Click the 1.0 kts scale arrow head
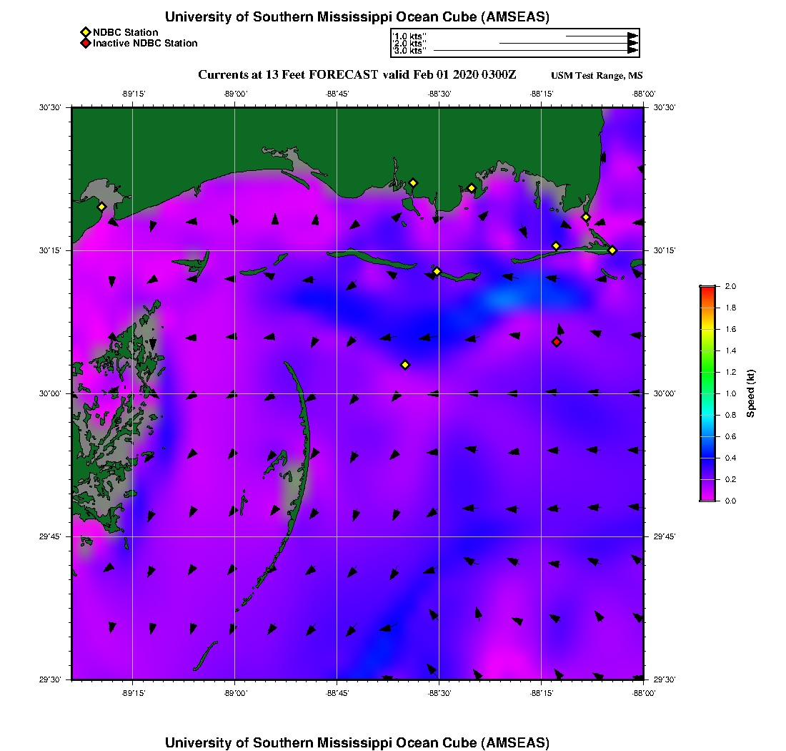This screenshot has width=786, height=751. coord(632,36)
